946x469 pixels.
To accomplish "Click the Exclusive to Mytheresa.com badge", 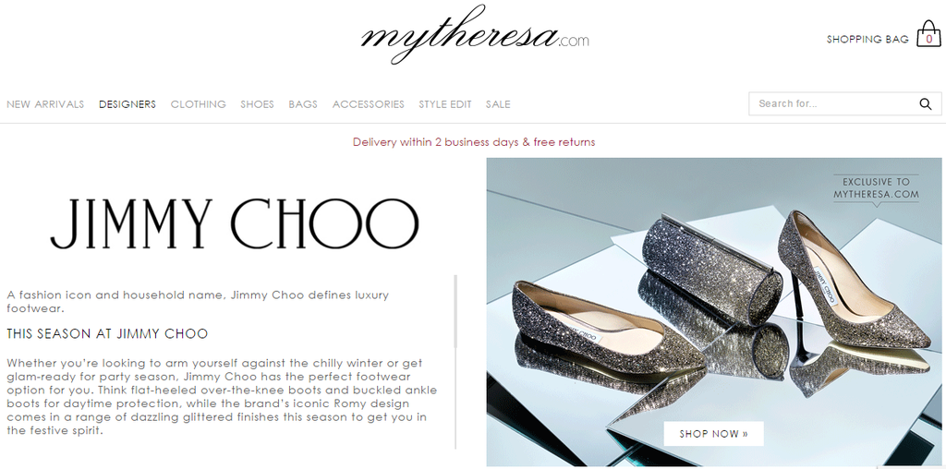I will click(876, 189).
